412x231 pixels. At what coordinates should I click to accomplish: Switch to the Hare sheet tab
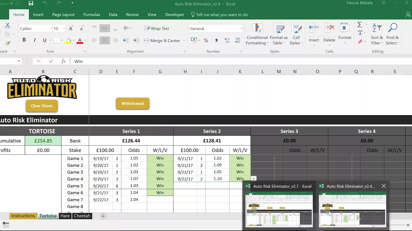[x=65, y=216]
